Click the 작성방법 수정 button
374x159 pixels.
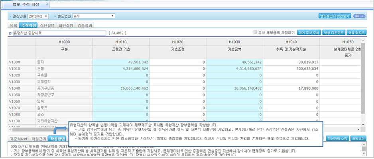[337, 139]
